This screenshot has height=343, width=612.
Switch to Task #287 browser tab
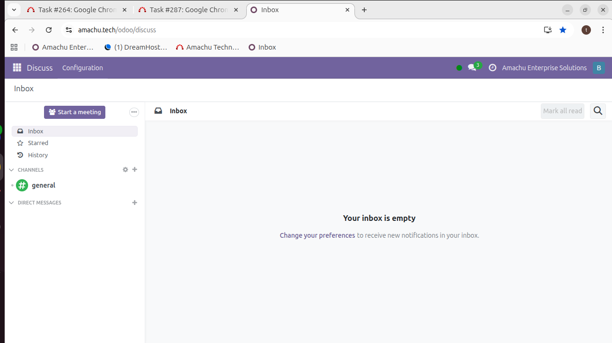coord(188,10)
